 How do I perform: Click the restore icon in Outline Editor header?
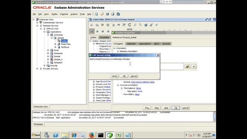210,19
